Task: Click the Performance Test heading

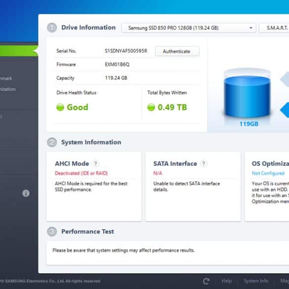Action: click(87, 232)
